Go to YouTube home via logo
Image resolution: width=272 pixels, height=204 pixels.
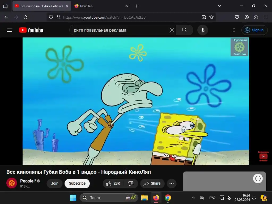[31, 30]
